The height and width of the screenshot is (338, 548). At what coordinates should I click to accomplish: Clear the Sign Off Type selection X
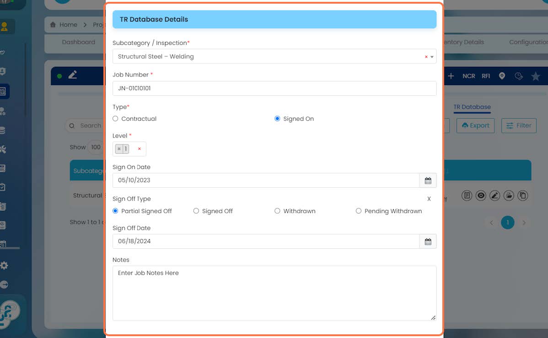[429, 199]
